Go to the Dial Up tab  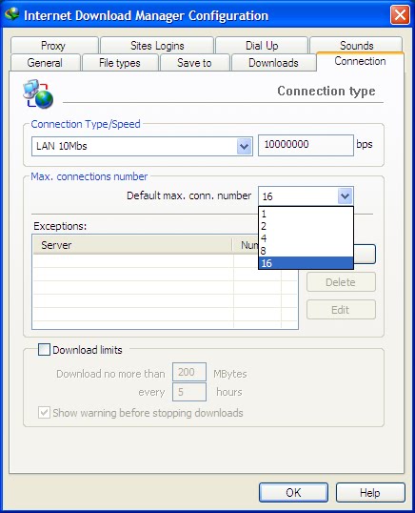[262, 46]
